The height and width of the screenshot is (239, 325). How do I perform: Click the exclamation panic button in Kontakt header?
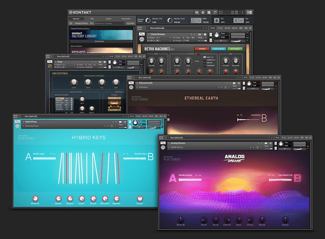click(x=242, y=13)
